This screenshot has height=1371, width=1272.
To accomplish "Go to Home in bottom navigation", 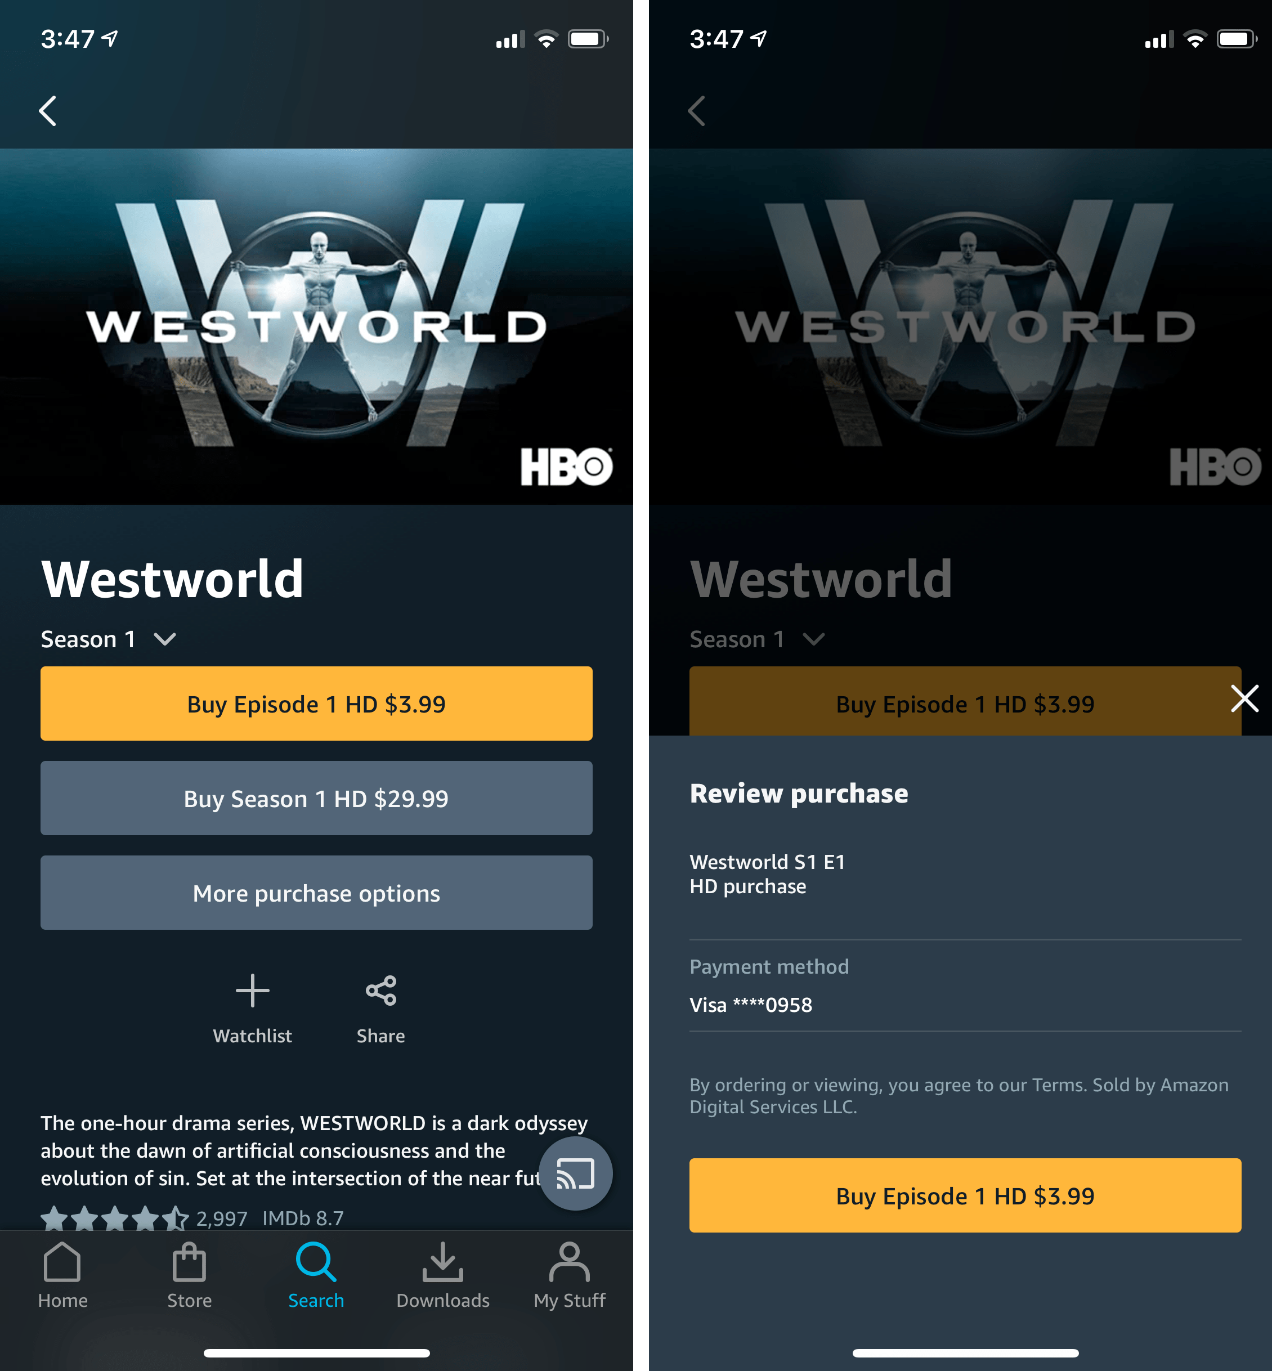I will point(62,1275).
